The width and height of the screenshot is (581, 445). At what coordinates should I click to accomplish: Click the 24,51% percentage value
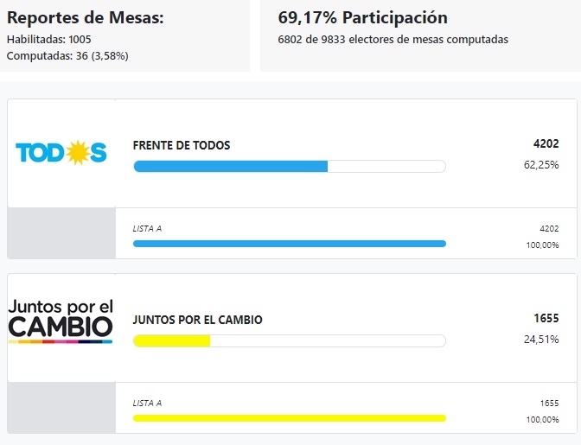(541, 339)
